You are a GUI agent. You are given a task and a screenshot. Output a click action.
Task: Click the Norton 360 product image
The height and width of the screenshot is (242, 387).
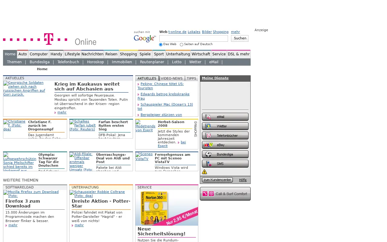(x=167, y=208)
